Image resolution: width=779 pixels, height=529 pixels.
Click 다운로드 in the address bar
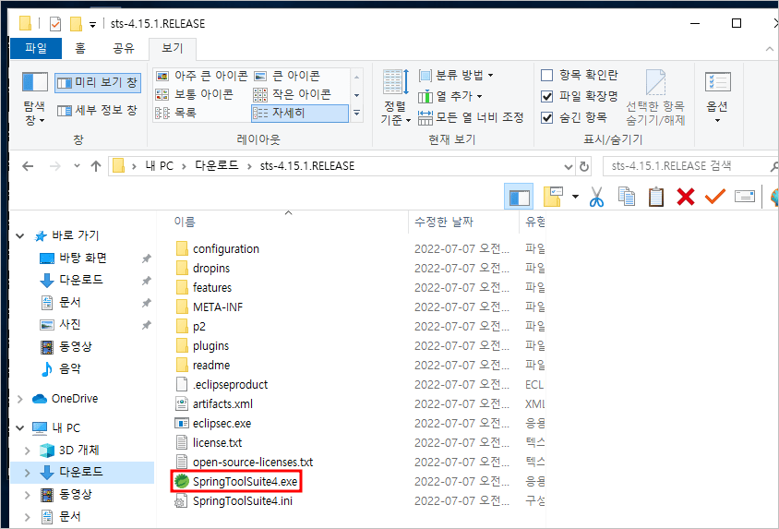[217, 166]
